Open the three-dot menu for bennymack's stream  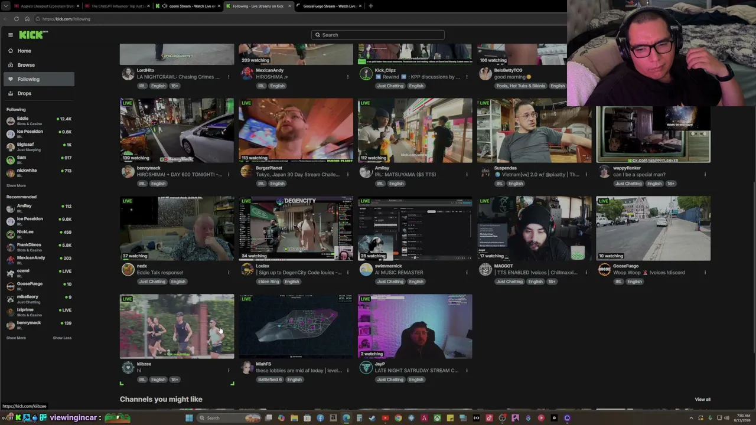click(229, 174)
